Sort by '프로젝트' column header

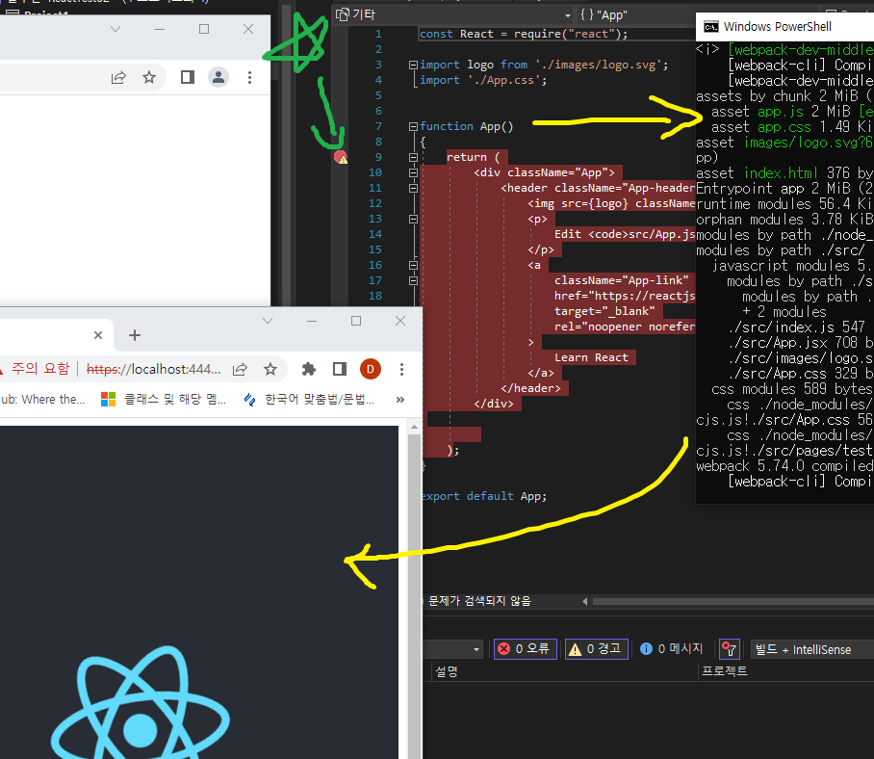[x=725, y=671]
